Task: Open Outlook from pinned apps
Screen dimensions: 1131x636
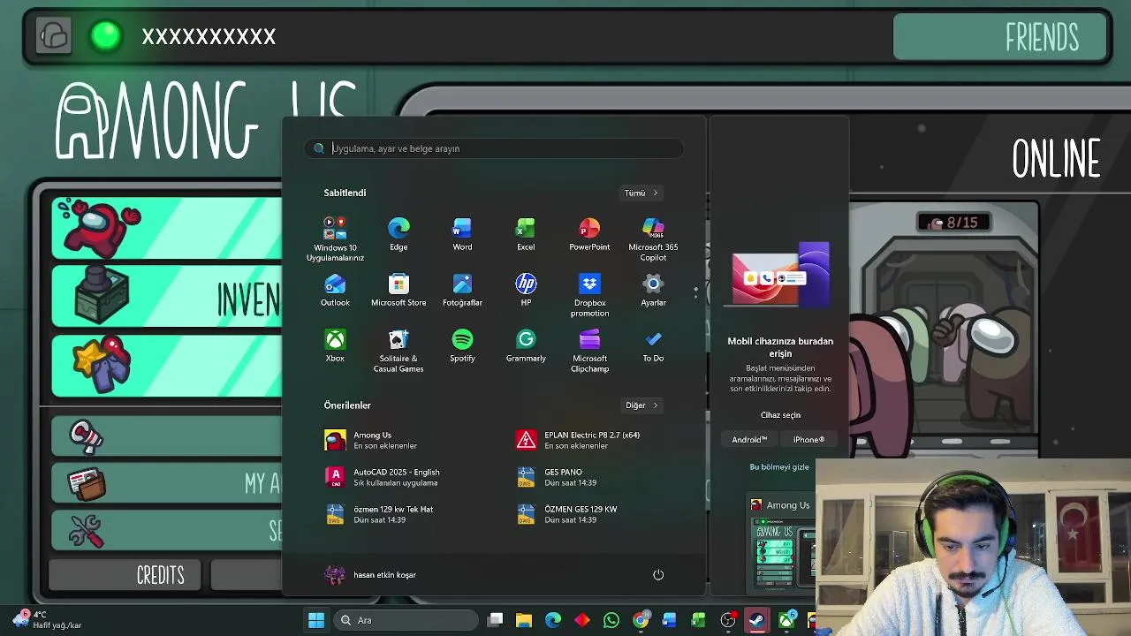Action: [335, 290]
